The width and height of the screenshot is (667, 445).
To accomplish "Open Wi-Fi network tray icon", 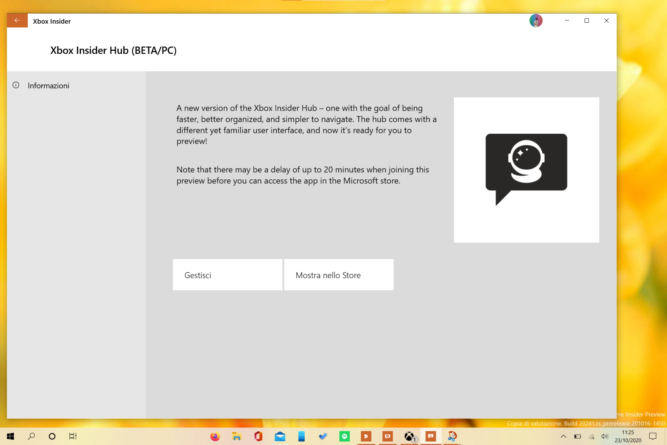I will pyautogui.click(x=592, y=436).
